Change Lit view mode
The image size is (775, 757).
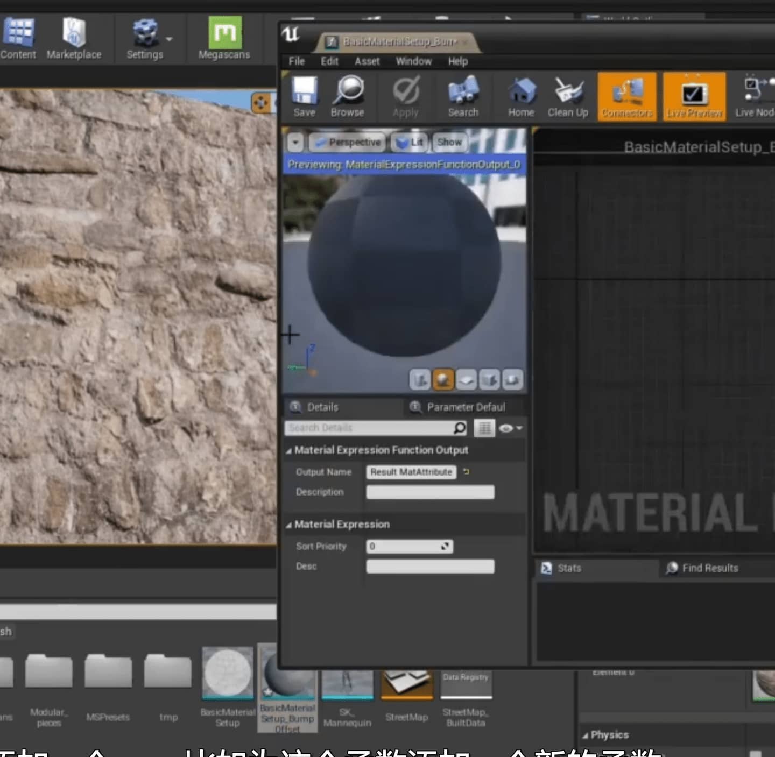[409, 142]
